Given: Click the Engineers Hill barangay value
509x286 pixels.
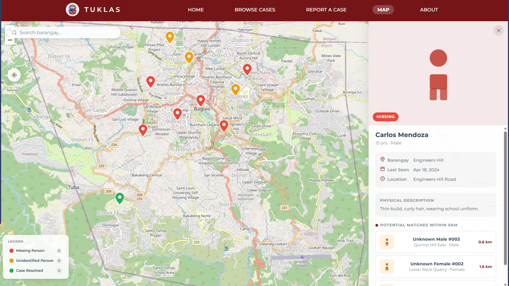Looking at the screenshot, I should pos(428,160).
